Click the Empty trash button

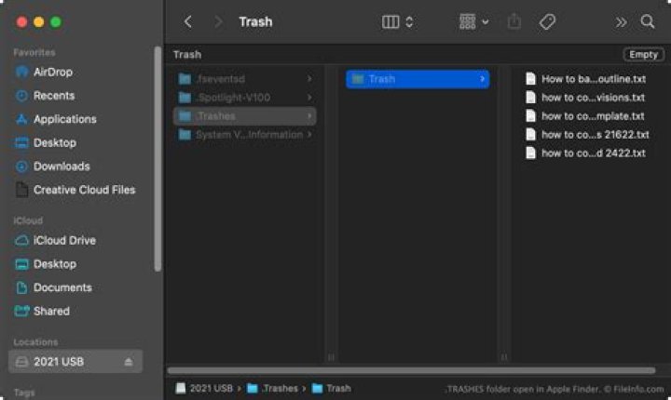pyautogui.click(x=644, y=55)
